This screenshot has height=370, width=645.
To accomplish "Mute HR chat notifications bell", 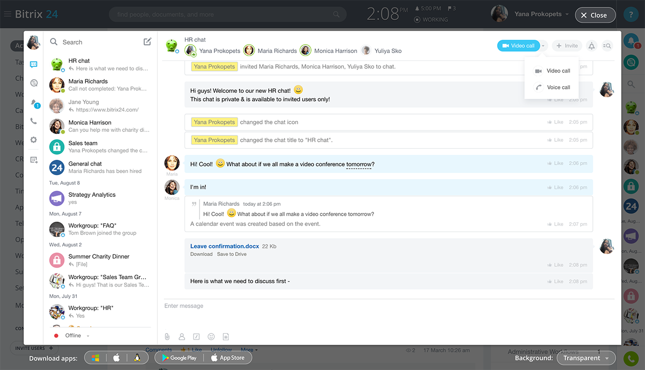I will (x=591, y=46).
